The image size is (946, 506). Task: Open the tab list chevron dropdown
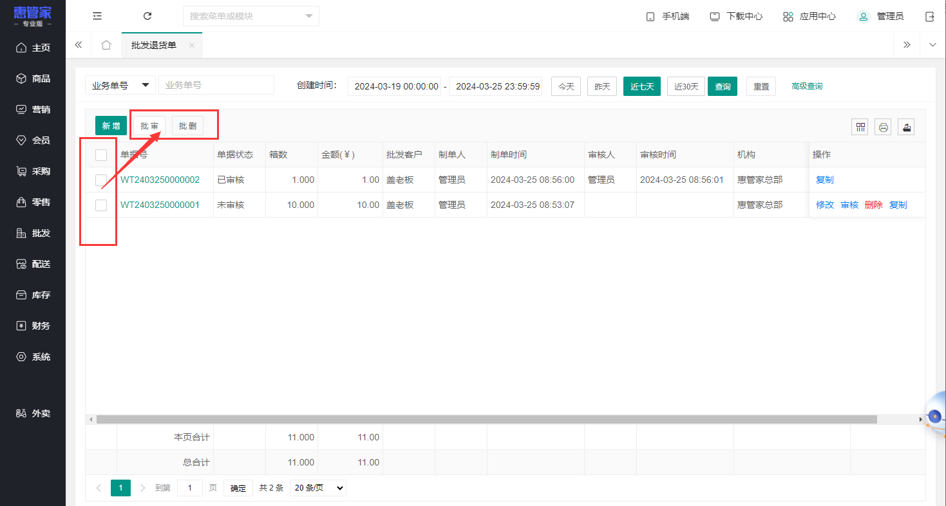point(932,45)
